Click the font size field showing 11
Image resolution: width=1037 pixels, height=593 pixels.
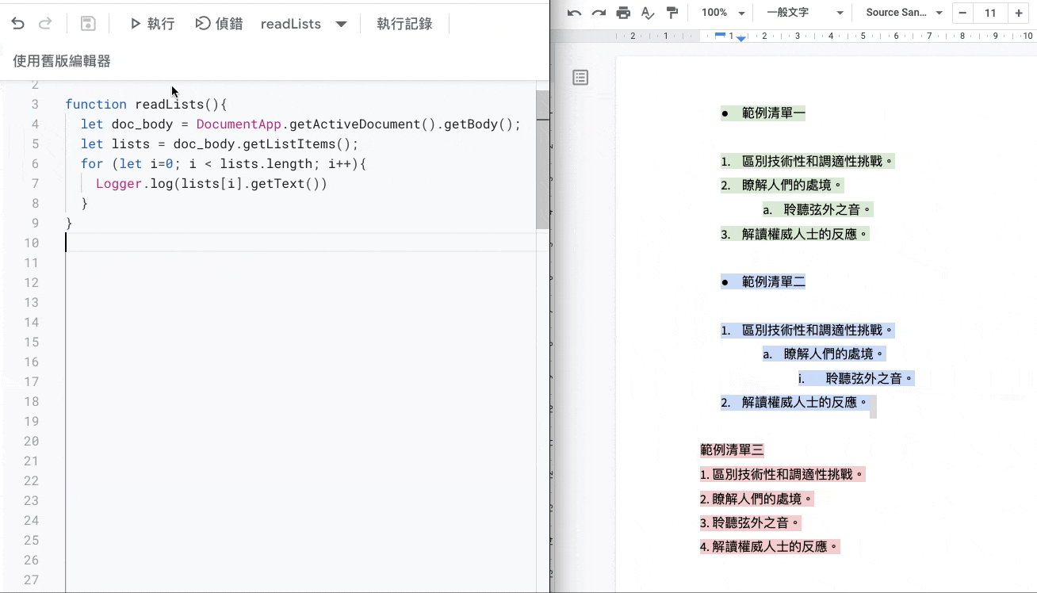pyautogui.click(x=990, y=13)
